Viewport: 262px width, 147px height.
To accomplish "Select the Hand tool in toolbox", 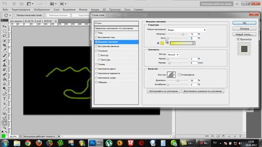I will (x=5, y=123).
